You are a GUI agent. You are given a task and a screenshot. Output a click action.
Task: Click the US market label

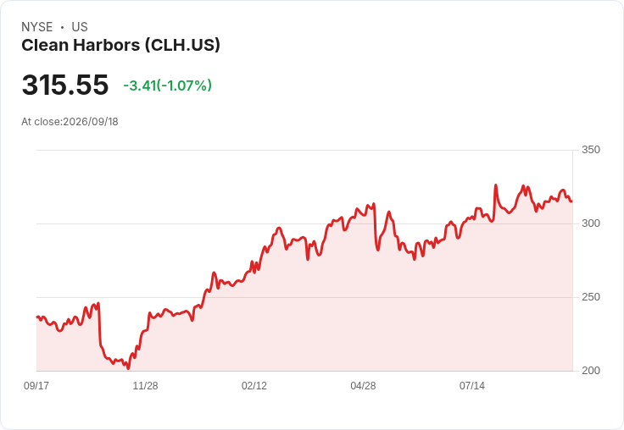pos(80,27)
